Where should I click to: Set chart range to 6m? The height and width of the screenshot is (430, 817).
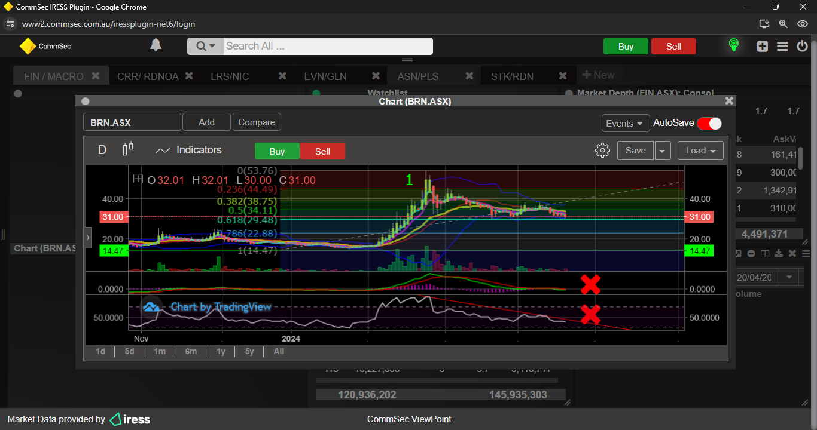[x=191, y=352]
